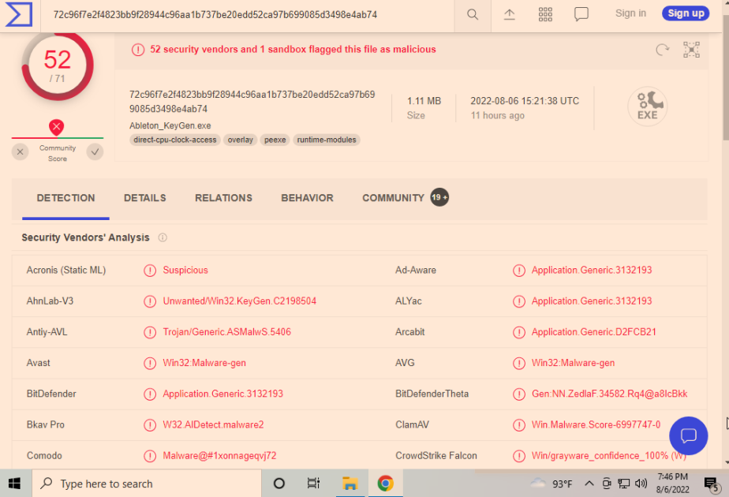Click the Security Vendors' Analysis info icon

coord(163,237)
